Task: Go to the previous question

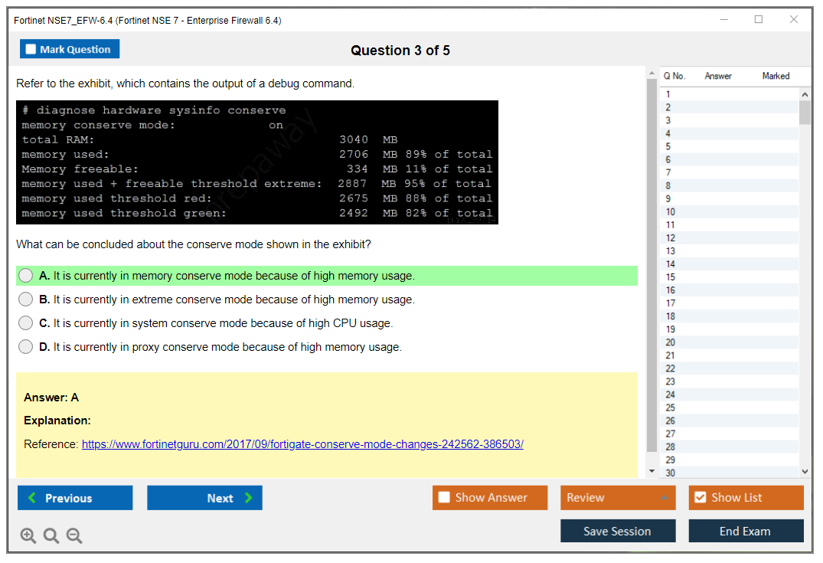Action: pyautogui.click(x=75, y=498)
